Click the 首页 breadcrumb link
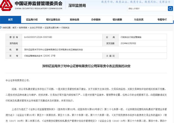Screen dimensions: 174x123 [14, 27]
